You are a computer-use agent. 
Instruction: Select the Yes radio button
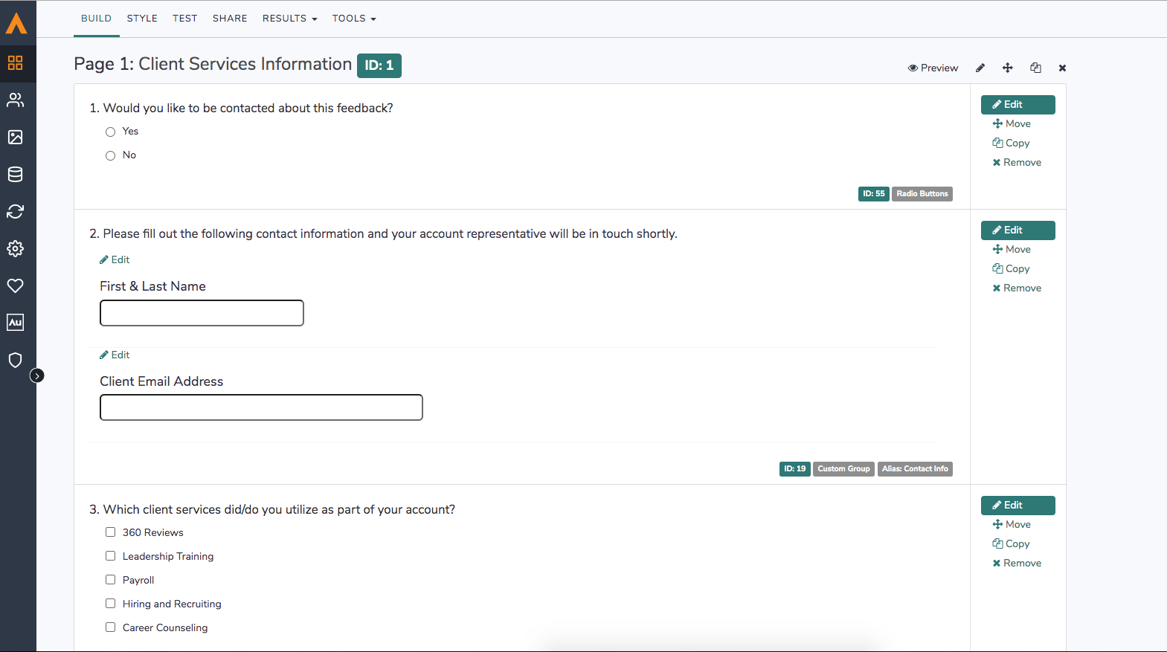pos(110,132)
